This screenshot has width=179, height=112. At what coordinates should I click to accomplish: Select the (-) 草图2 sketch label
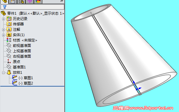26,83
